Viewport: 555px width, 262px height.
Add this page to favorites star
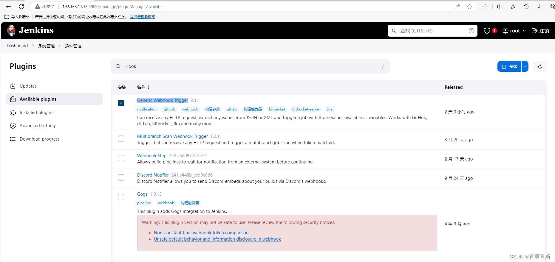coord(469,7)
